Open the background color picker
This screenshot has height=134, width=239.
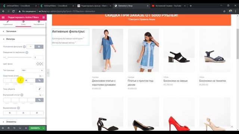pos(40,64)
